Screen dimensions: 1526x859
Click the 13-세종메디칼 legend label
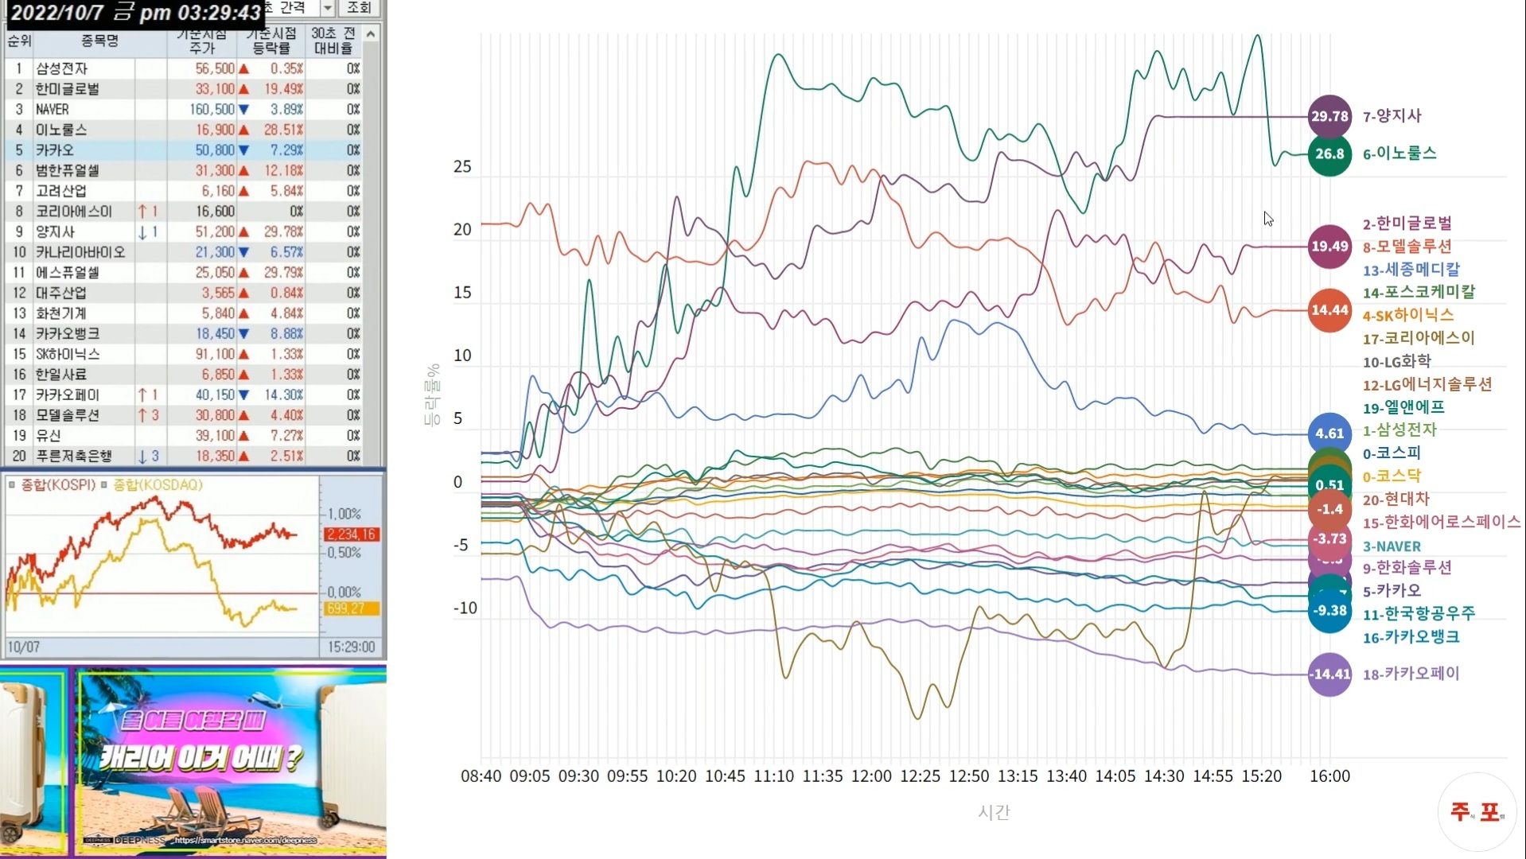pos(1411,270)
